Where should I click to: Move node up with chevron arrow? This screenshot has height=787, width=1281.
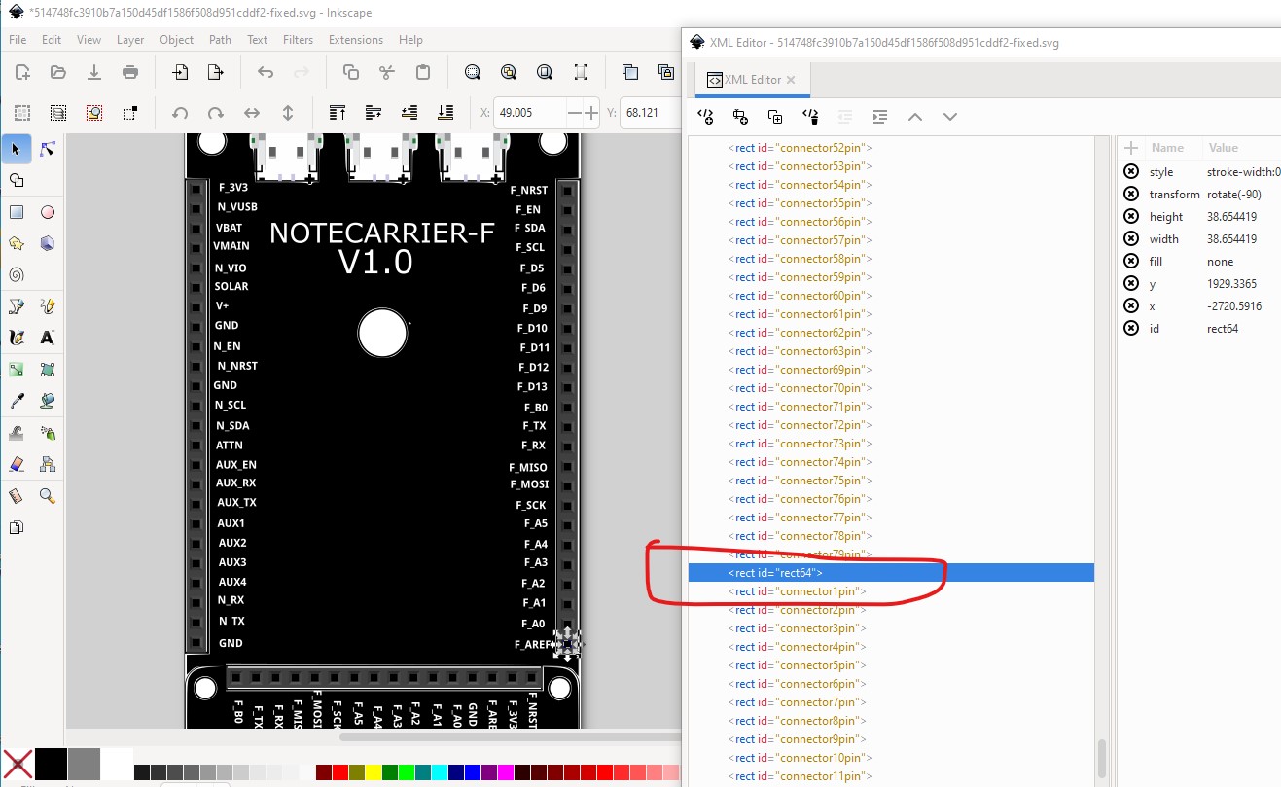[914, 117]
